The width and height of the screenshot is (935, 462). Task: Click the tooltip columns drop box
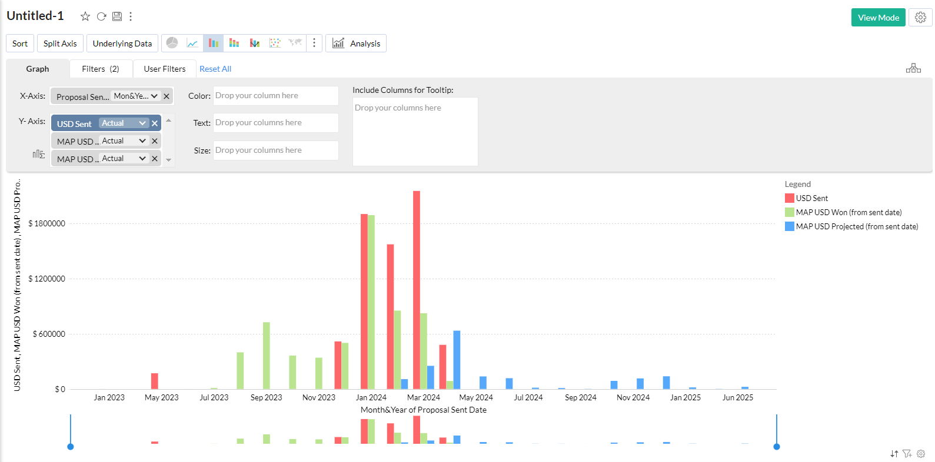point(415,132)
